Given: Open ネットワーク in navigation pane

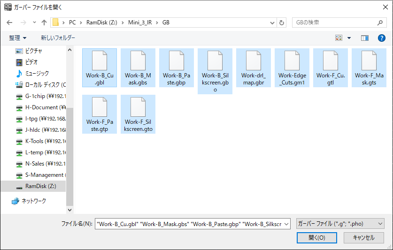Looking at the screenshot, I should click(x=29, y=201).
